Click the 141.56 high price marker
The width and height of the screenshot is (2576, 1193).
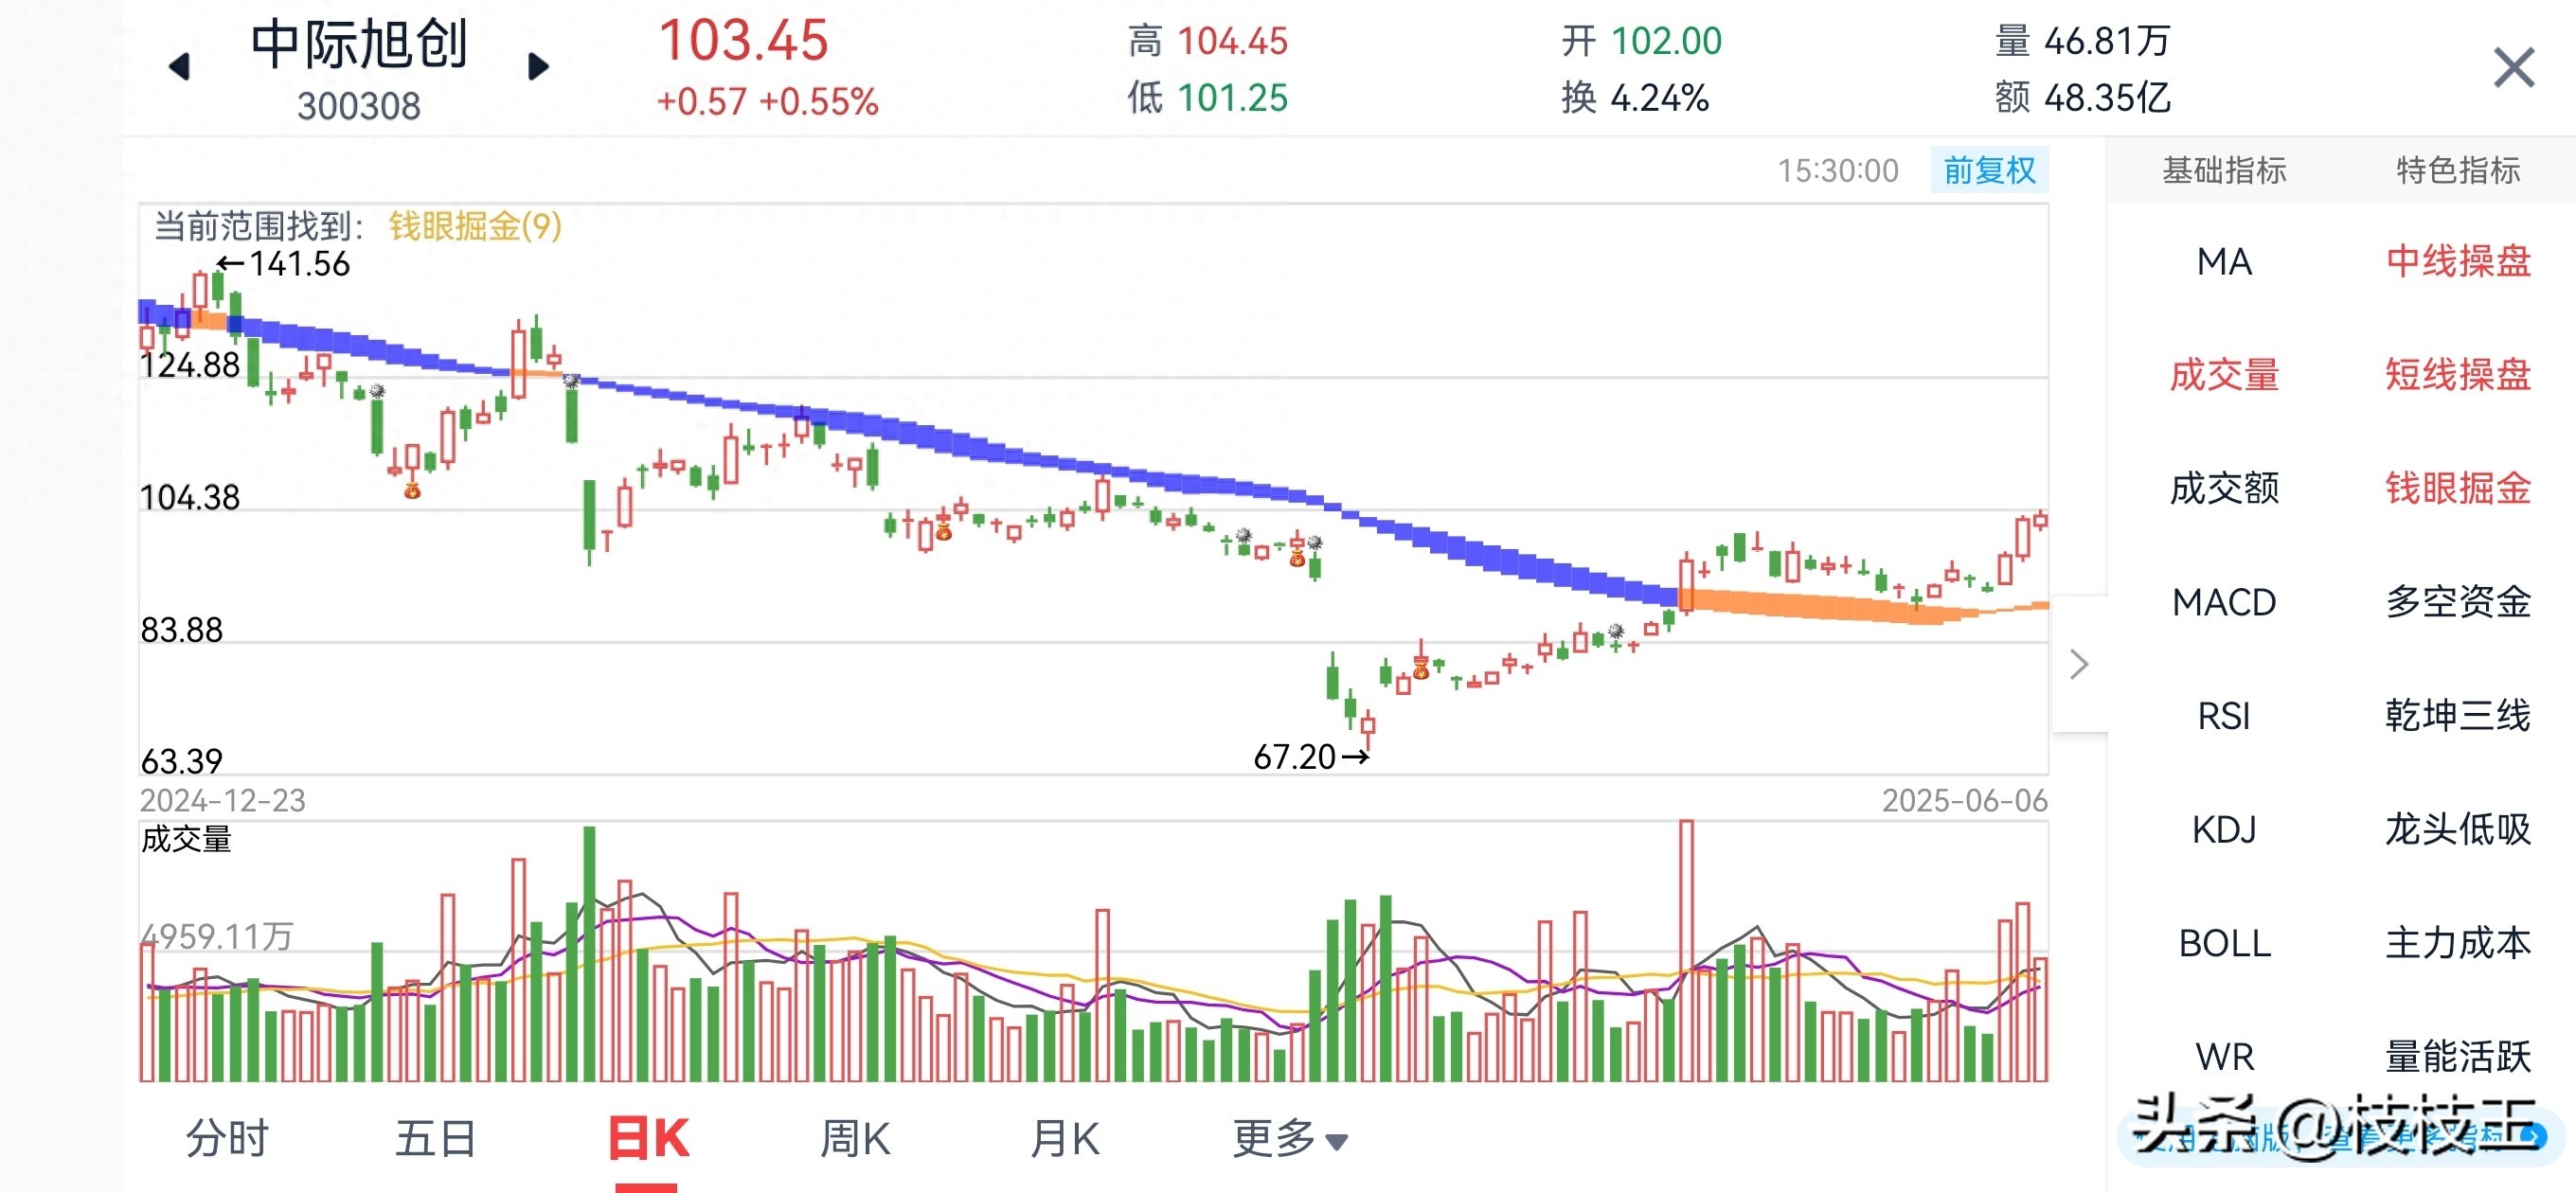coord(284,264)
